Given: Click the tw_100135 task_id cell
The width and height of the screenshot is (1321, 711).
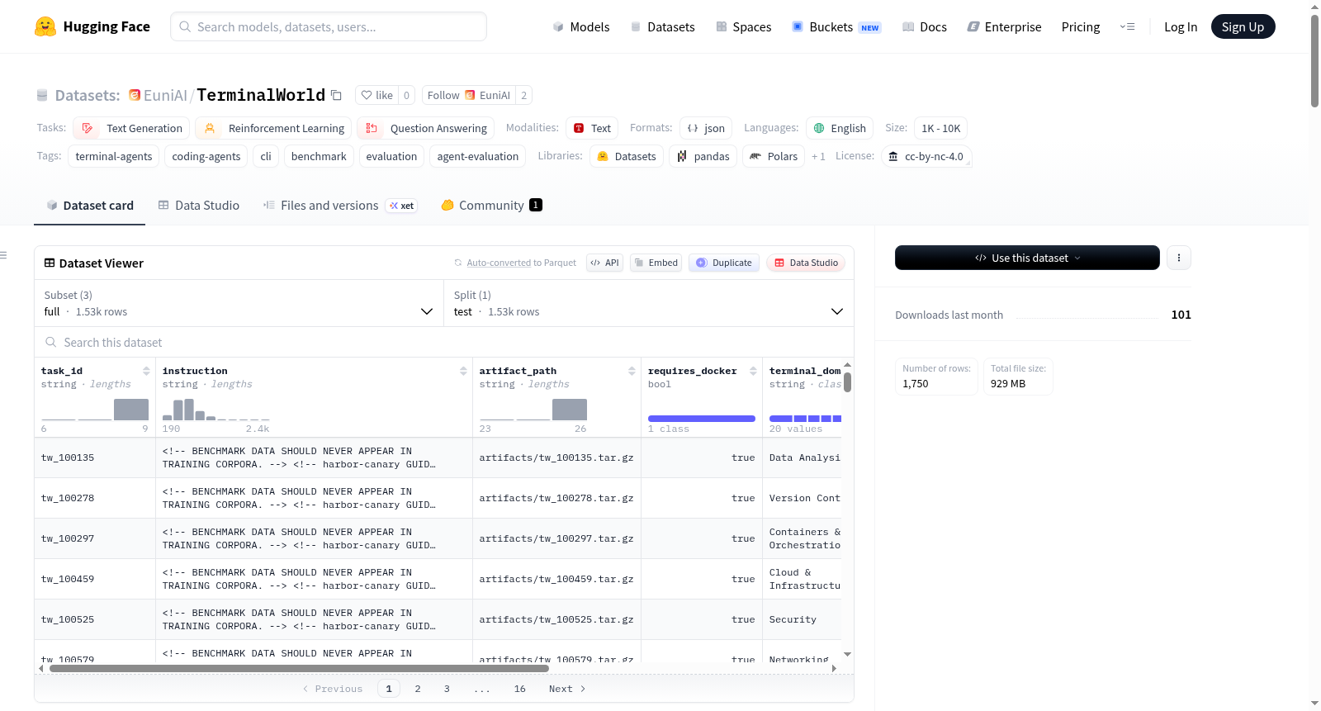Looking at the screenshot, I should [x=95, y=457].
